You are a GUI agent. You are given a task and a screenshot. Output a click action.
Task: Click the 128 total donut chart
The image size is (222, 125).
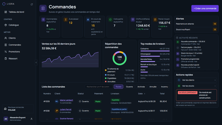(120, 58)
